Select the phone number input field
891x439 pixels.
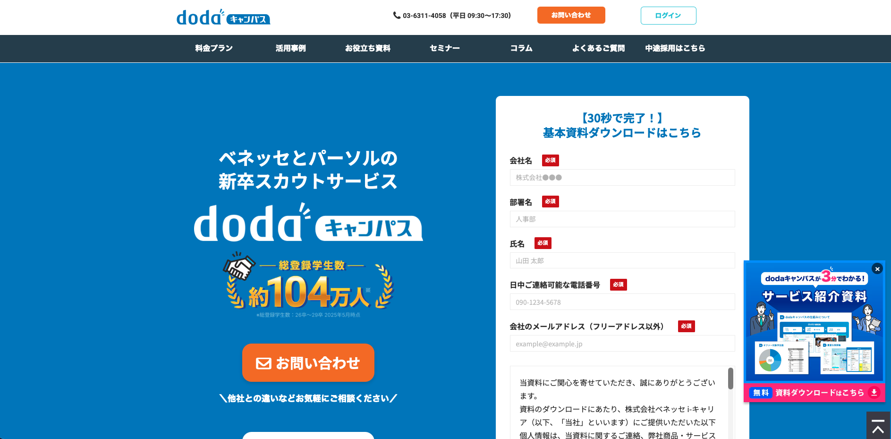click(622, 302)
